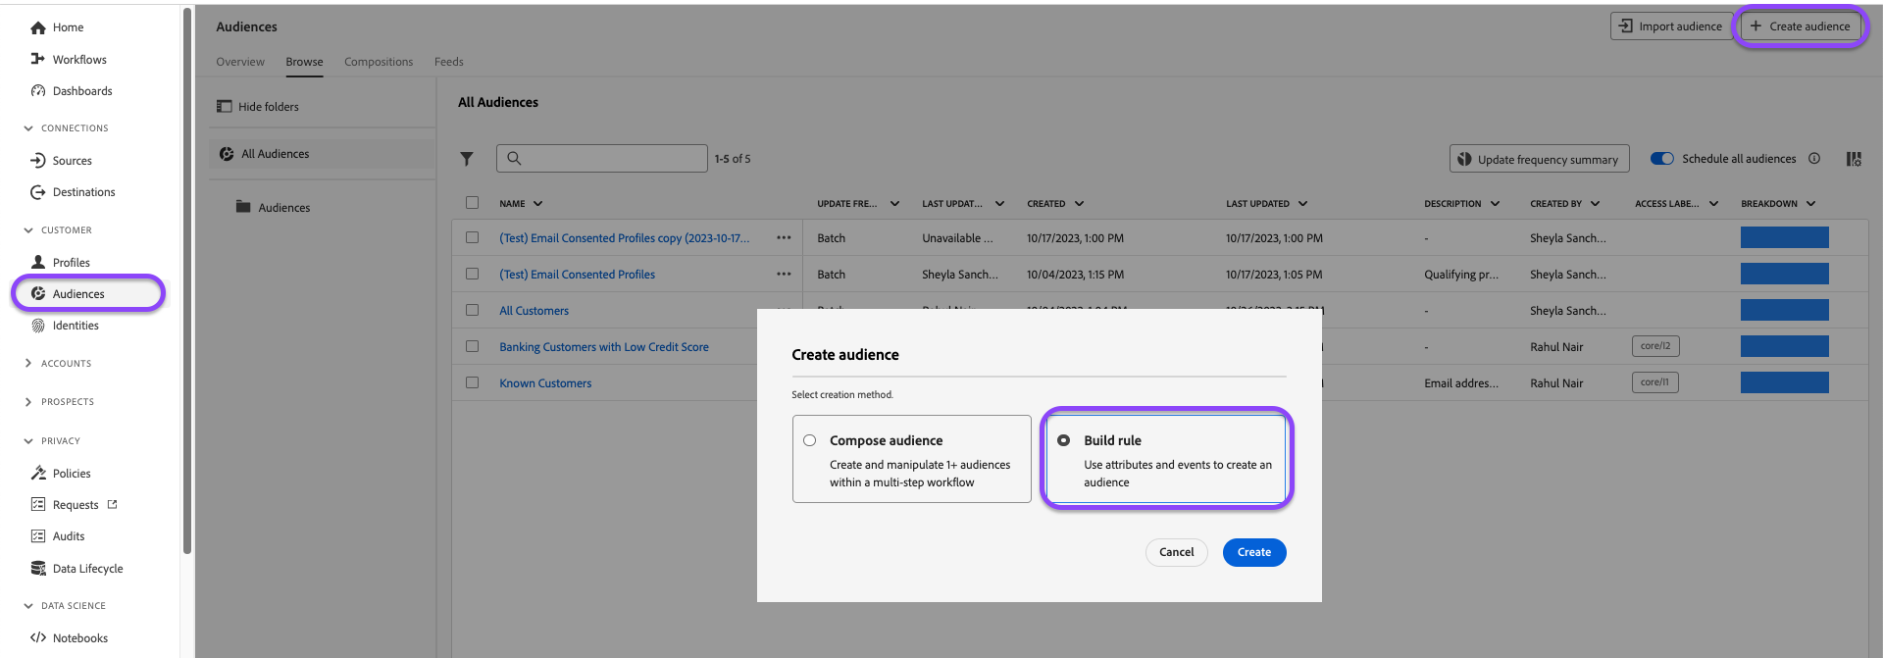Check the All Customers row checkbox
This screenshot has height=658, width=1883.
472,310
